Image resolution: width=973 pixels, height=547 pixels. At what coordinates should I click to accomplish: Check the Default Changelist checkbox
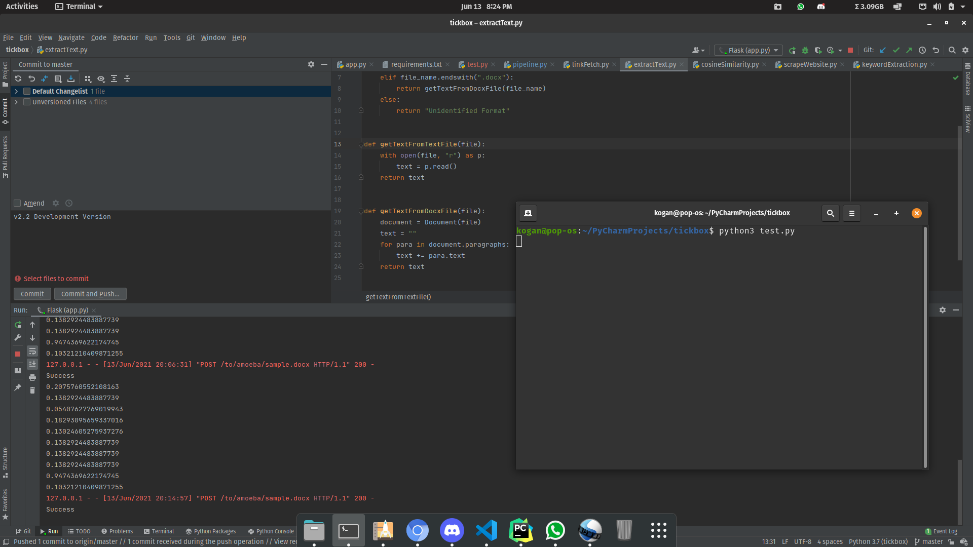pyautogui.click(x=27, y=91)
